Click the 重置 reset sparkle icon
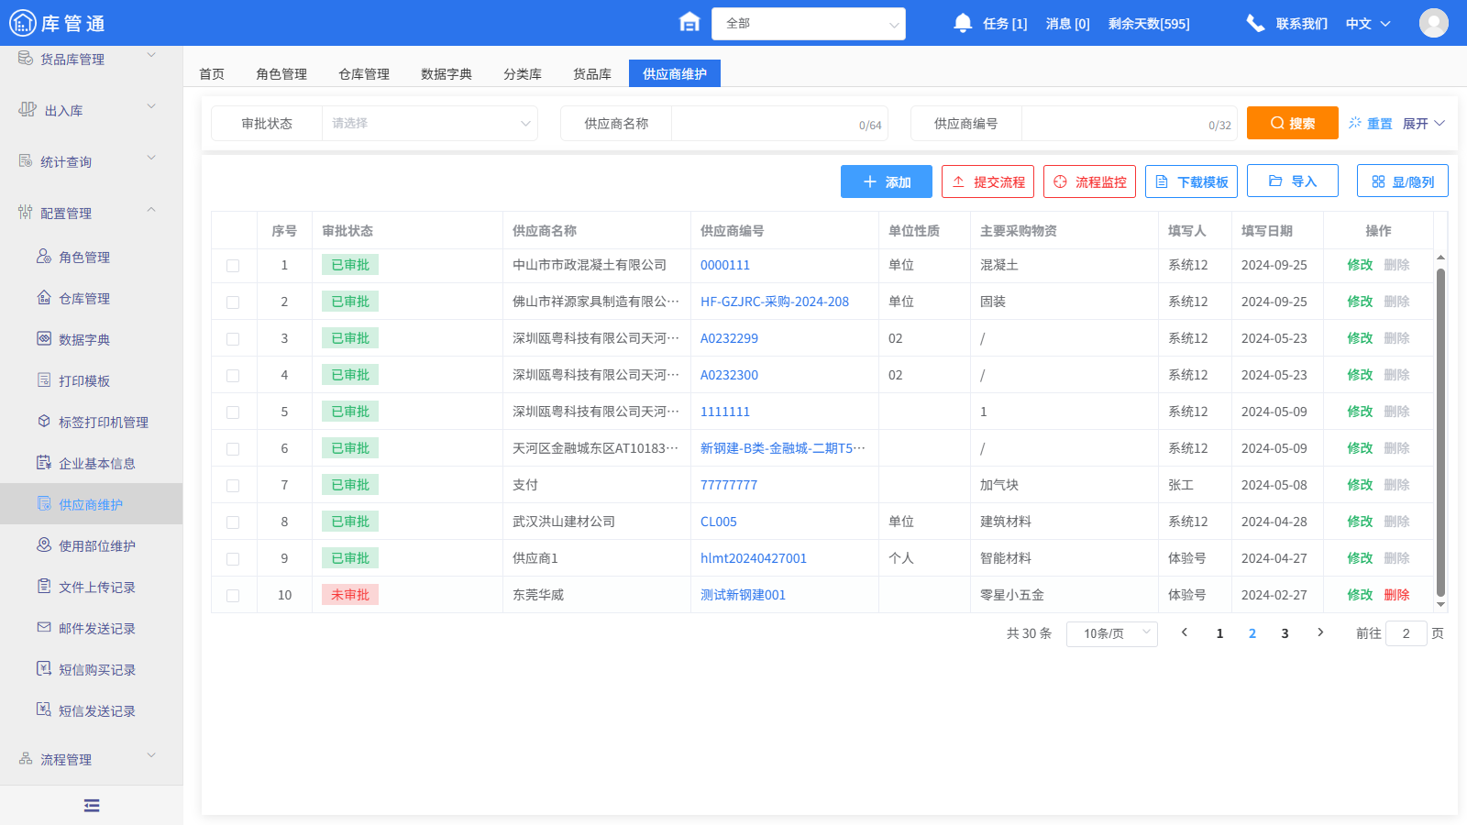This screenshot has height=825, width=1467. (x=1355, y=123)
